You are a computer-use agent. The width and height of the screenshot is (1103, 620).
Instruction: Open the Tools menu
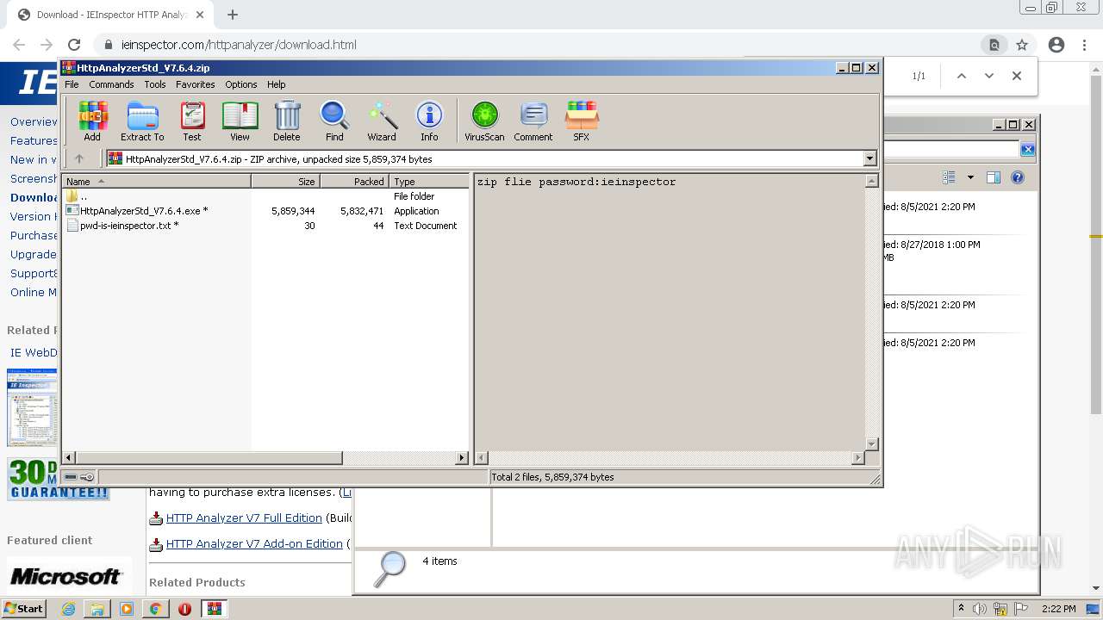coord(155,84)
